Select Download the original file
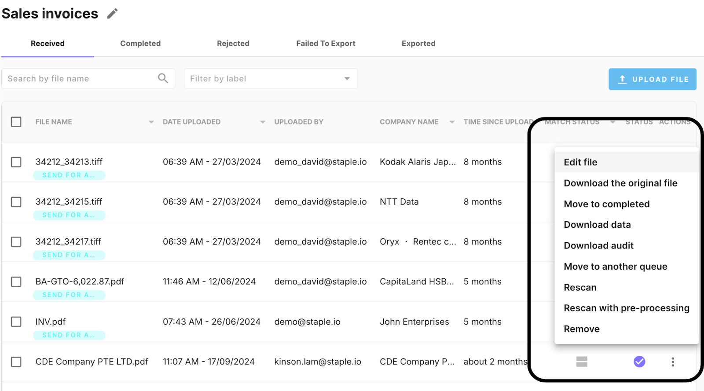The height and width of the screenshot is (391, 704). pos(627,183)
